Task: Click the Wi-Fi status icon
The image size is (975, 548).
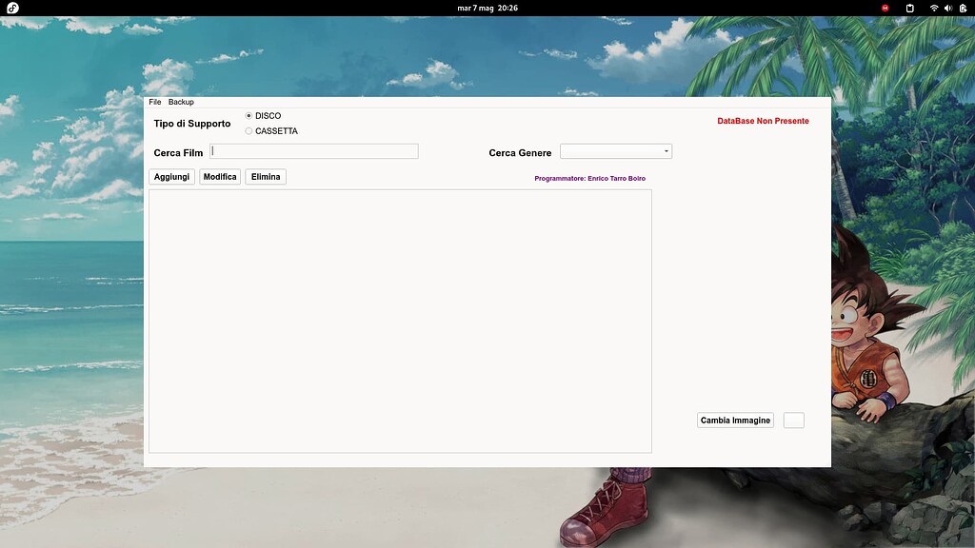Action: [x=934, y=8]
